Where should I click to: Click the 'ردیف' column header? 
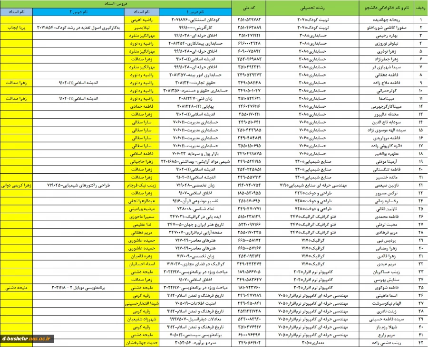[421, 8]
